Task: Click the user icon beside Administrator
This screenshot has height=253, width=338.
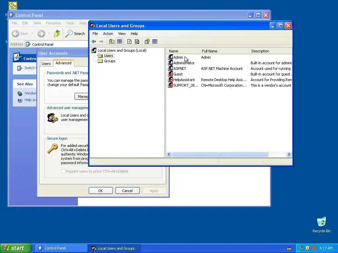Action: [x=170, y=63]
